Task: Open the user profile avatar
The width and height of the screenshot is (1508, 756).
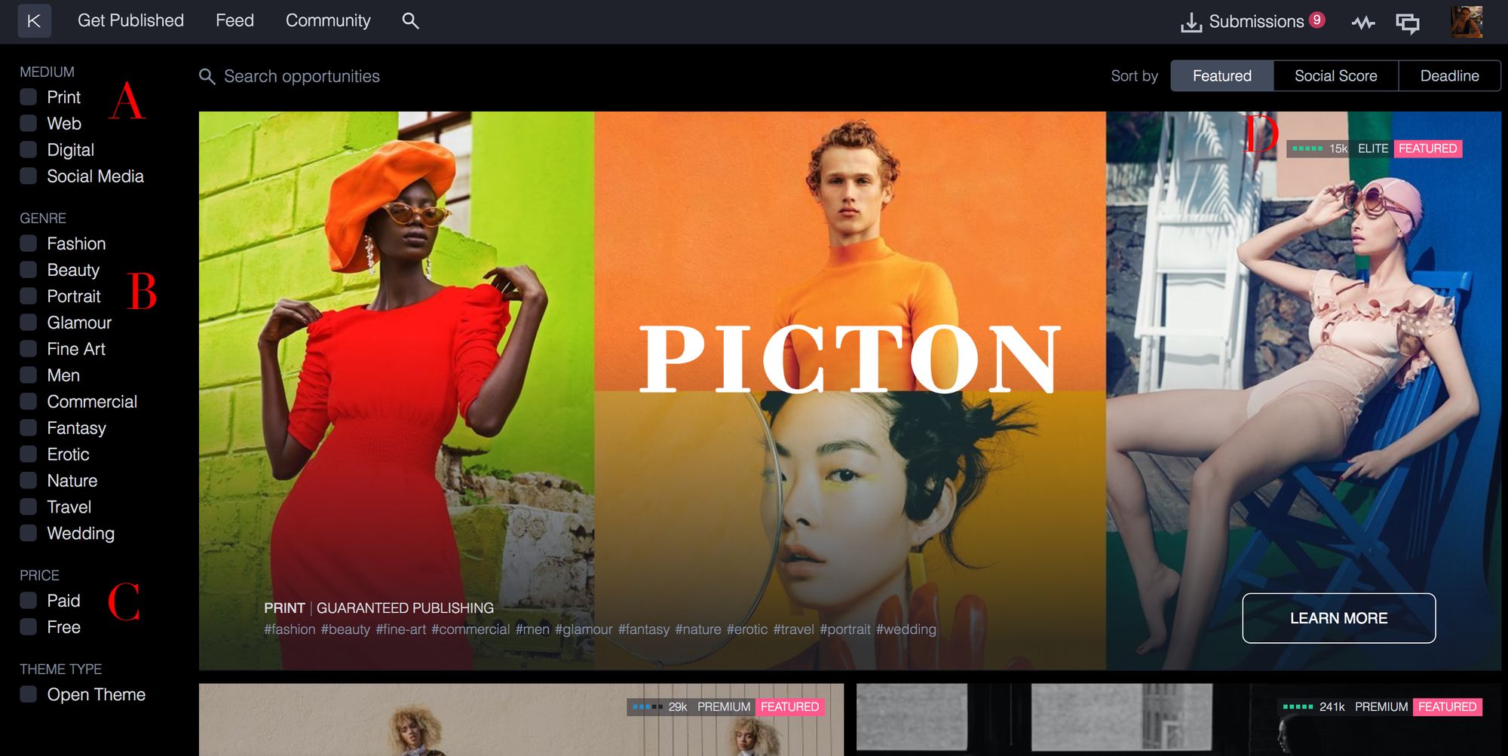Action: click(1467, 21)
